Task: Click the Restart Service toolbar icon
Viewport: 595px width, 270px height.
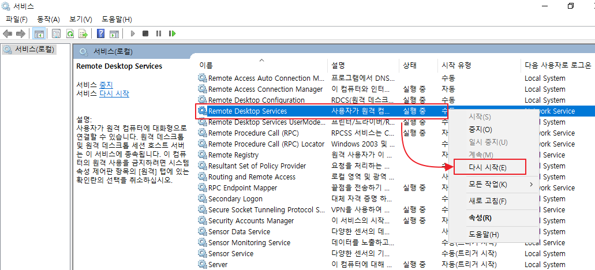Action: click(173, 33)
